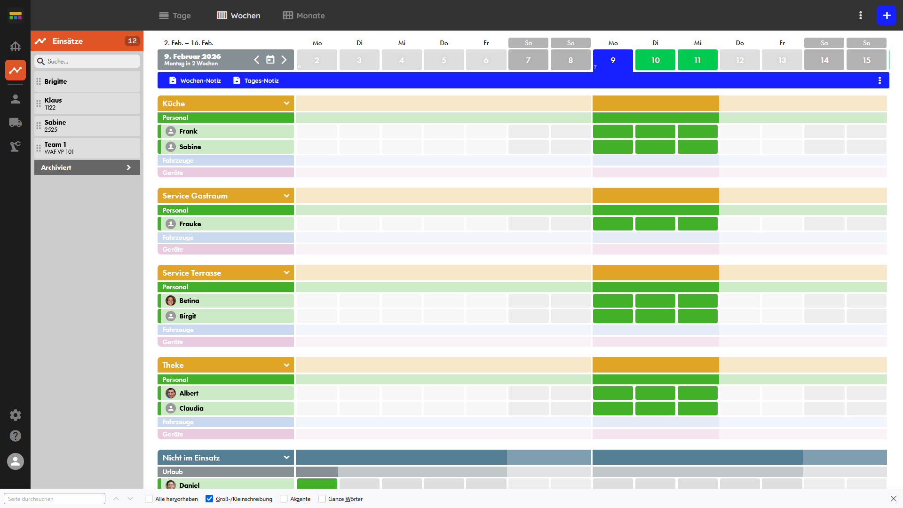Open the calendar date picker icon
The height and width of the screenshot is (508, 903).
click(x=270, y=60)
